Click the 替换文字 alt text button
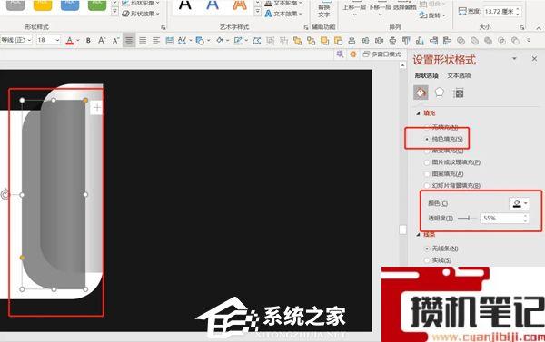Viewport: 545px width, 342px height. coord(323,10)
